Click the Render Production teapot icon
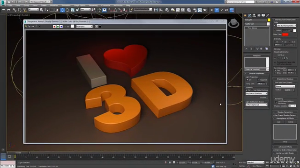The image size is (300, 168). pyautogui.click(x=205, y=10)
